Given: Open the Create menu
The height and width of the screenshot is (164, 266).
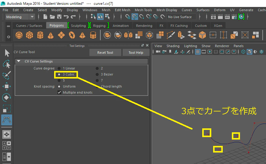Looking at the screenshot, I should point(28,10).
